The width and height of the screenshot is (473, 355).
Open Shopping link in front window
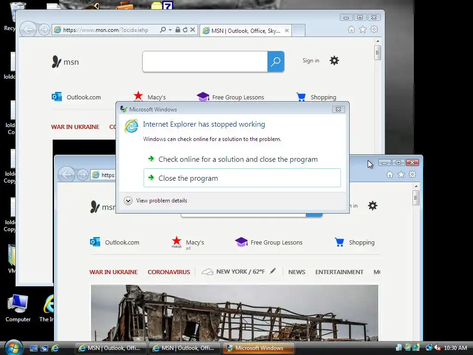[355, 242]
